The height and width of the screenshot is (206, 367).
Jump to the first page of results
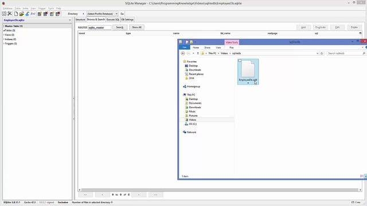(85, 195)
